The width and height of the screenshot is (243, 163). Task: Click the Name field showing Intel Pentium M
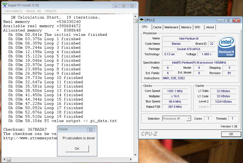[189, 39]
